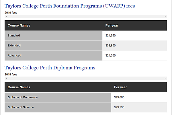Click the Diploma table horizontal scrollbar track
Viewport: 172px width, 115px height.
click(x=86, y=78)
